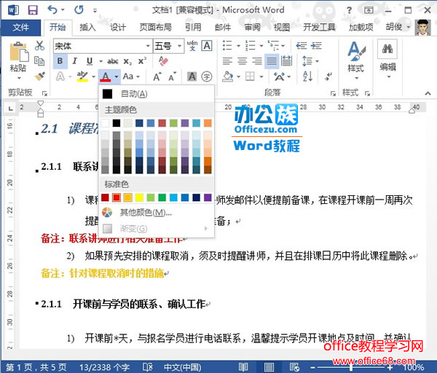Switch to the 审阅 review tab
The height and width of the screenshot is (373, 437).
point(252,28)
